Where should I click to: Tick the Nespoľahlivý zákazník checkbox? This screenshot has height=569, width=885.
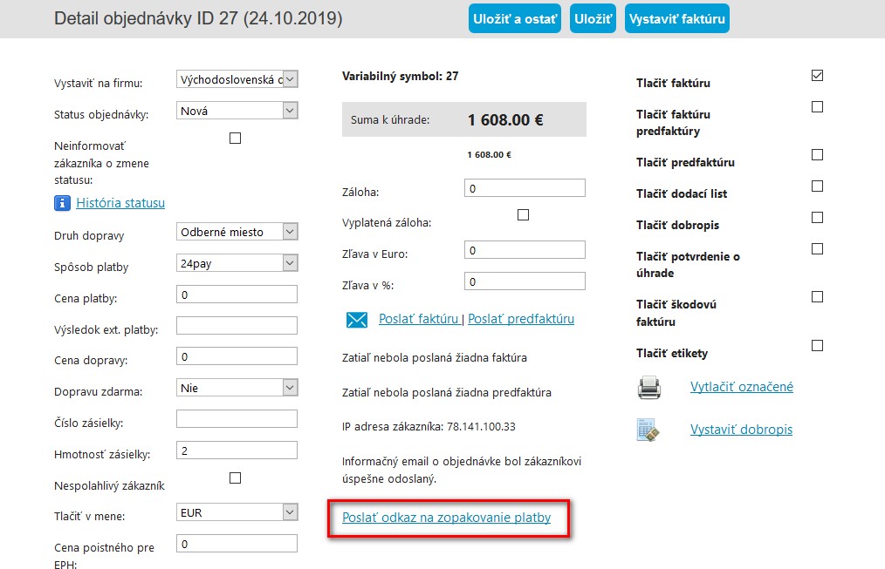tap(235, 478)
